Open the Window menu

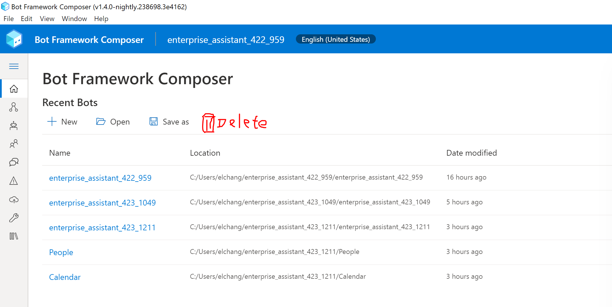point(74,18)
